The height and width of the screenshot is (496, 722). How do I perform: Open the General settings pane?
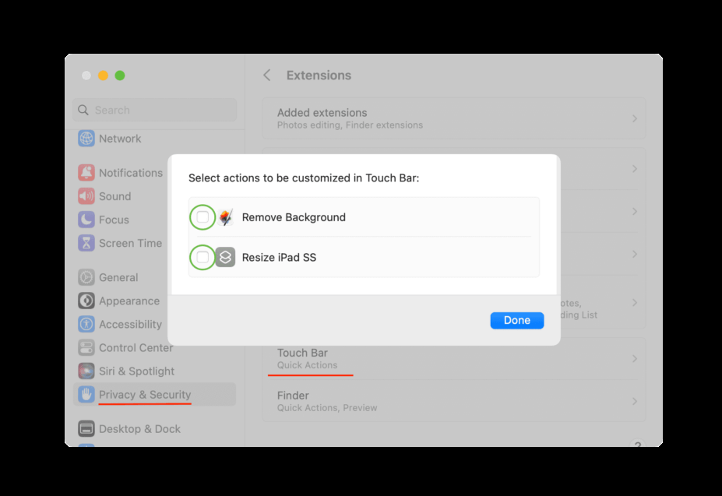(118, 277)
